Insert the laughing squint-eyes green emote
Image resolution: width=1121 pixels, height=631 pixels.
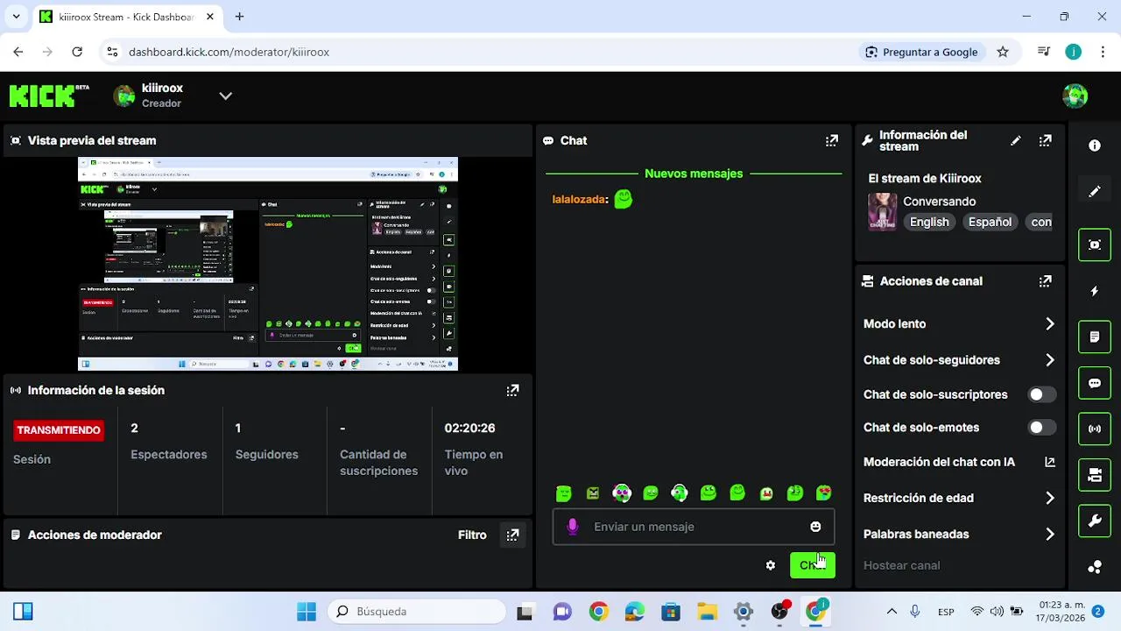[x=709, y=493]
